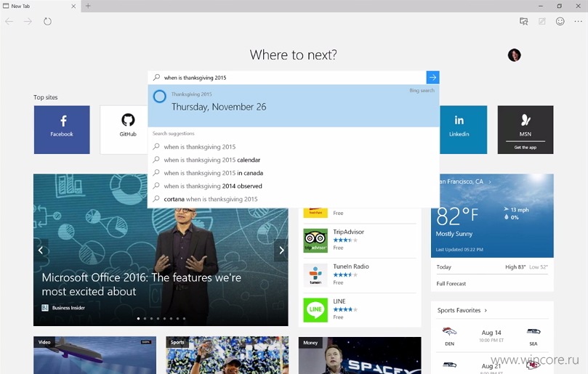The width and height of the screenshot is (588, 374).
Task: Click the TripAdvisor app name
Action: [x=349, y=232]
